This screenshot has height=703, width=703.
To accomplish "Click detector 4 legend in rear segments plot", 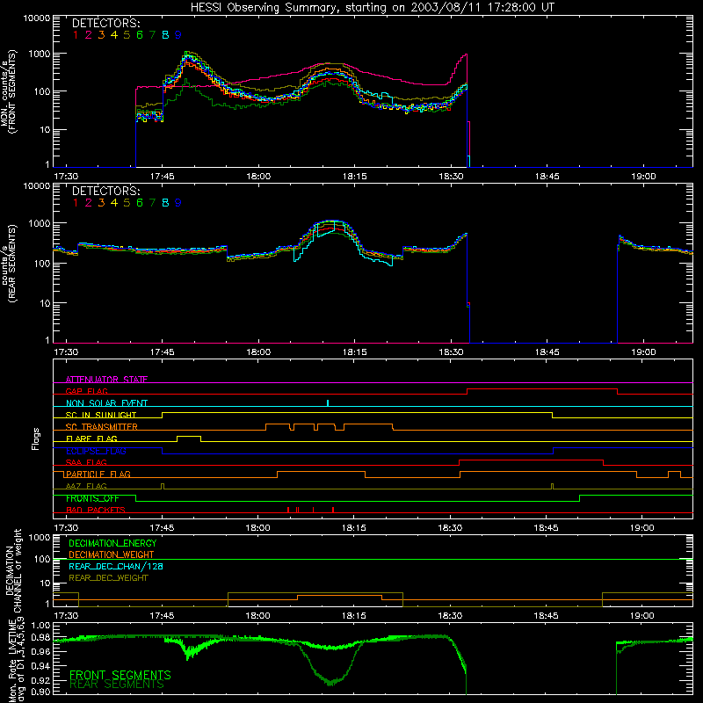I will pos(114,203).
